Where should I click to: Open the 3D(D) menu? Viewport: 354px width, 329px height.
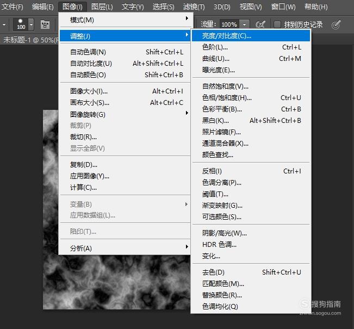click(x=222, y=7)
